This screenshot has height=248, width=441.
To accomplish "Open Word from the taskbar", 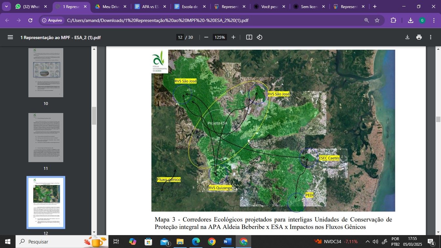I will [x=227, y=242].
